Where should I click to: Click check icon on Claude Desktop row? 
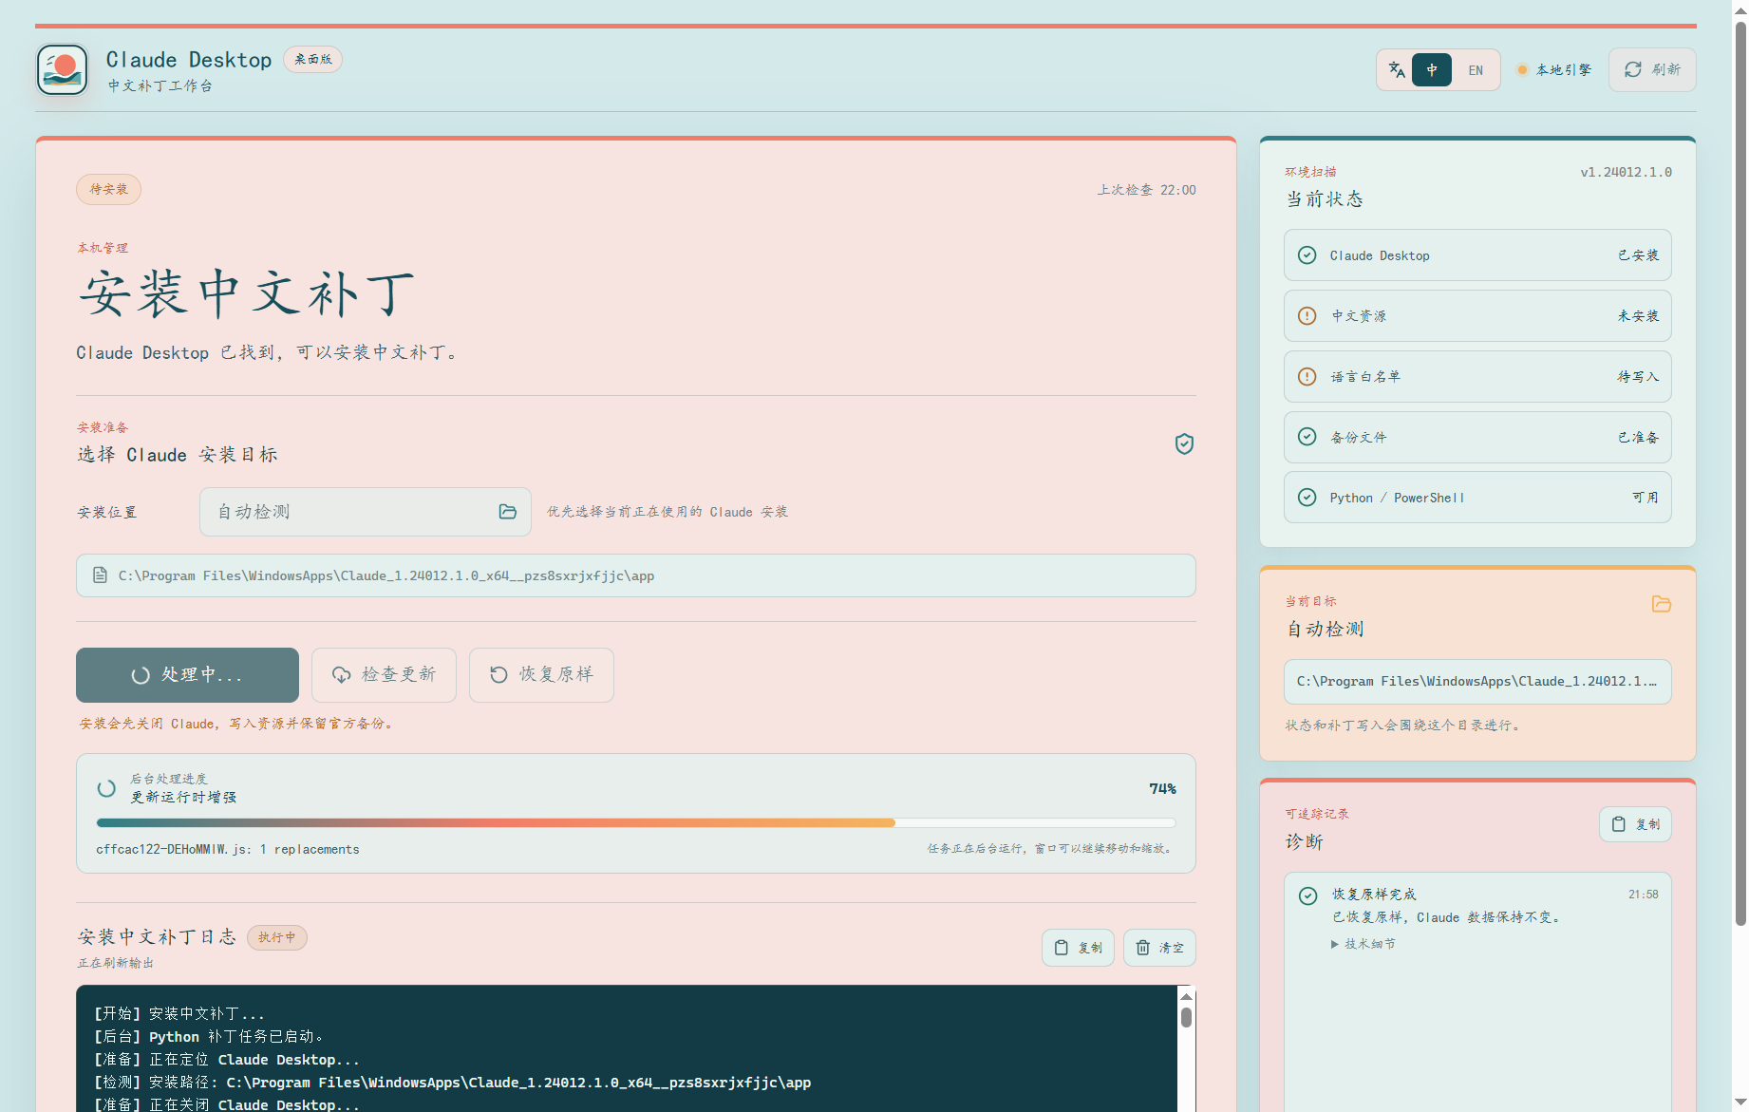1307,255
